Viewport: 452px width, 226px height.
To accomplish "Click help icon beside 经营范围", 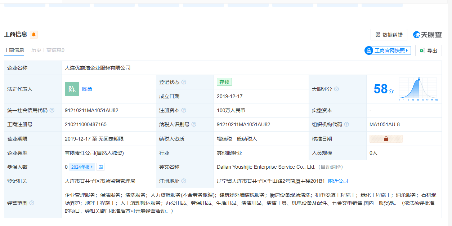I will click(x=32, y=203).
